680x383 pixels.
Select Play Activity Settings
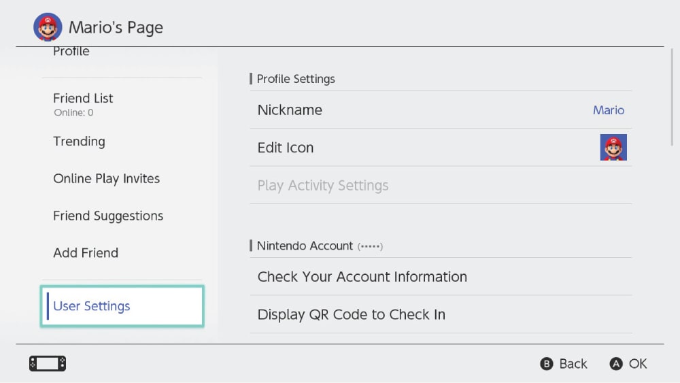point(323,186)
